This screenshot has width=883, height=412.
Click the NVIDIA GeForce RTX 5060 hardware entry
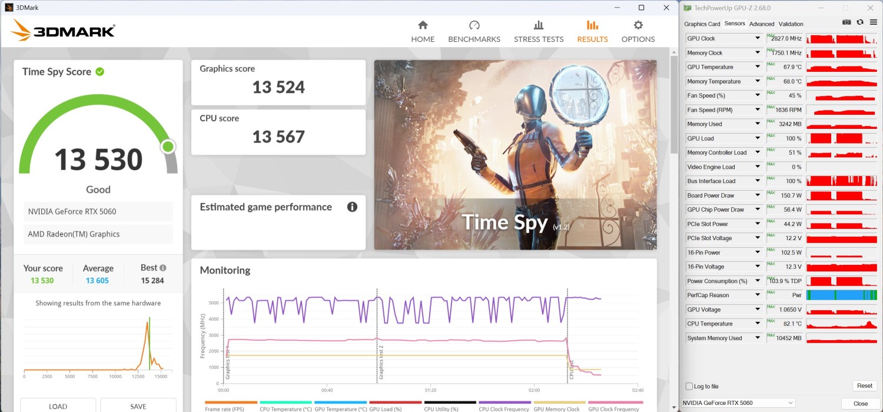(x=98, y=211)
